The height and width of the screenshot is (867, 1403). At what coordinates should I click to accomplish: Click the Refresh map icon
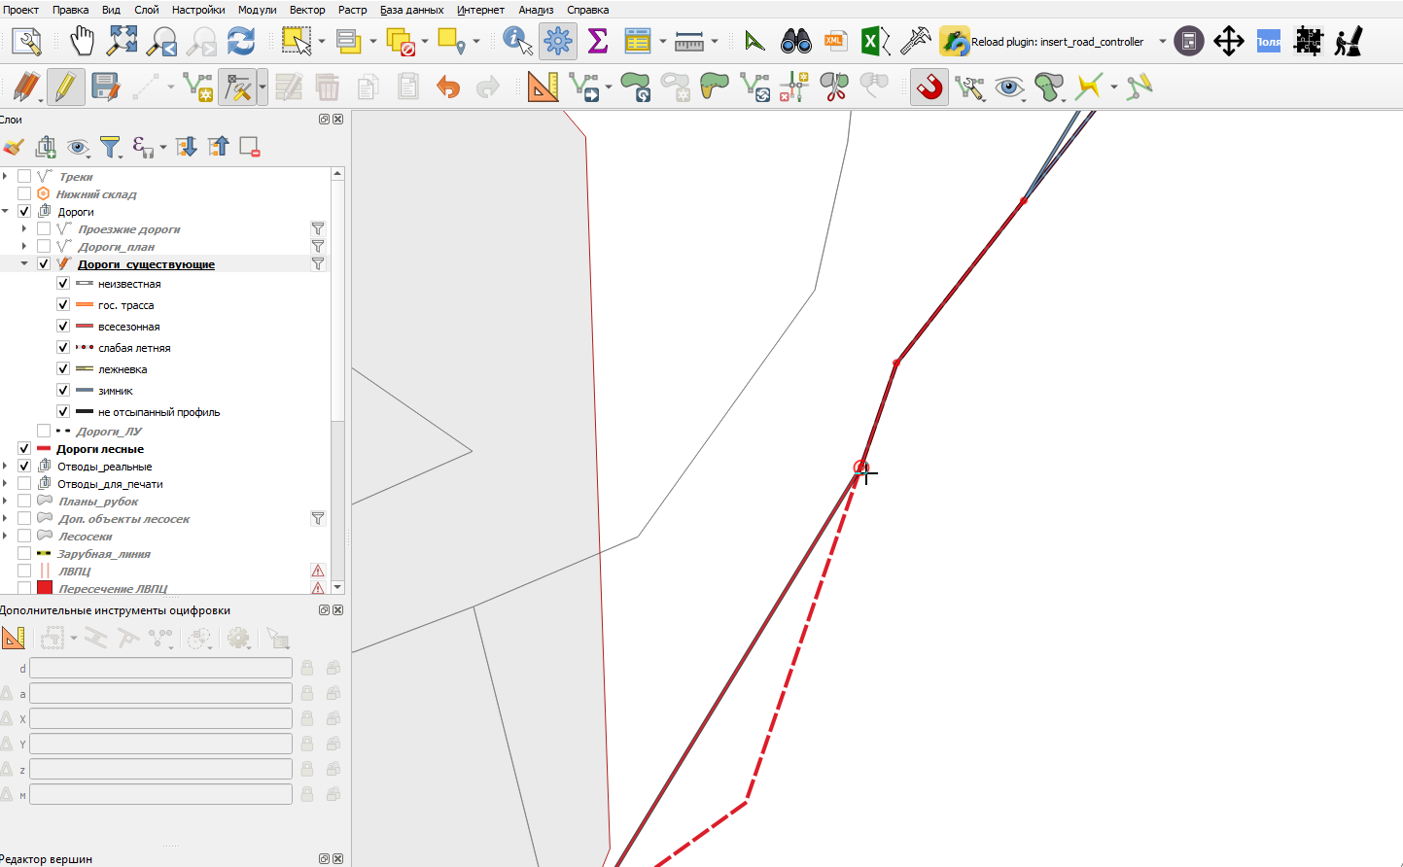pos(240,41)
